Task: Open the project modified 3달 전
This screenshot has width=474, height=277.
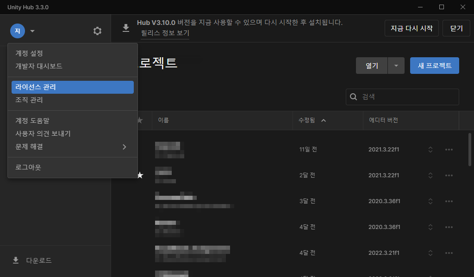Action: coord(194,200)
